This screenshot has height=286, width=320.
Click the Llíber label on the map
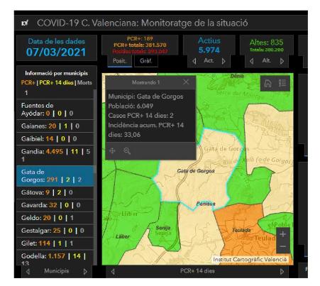tap(123, 236)
